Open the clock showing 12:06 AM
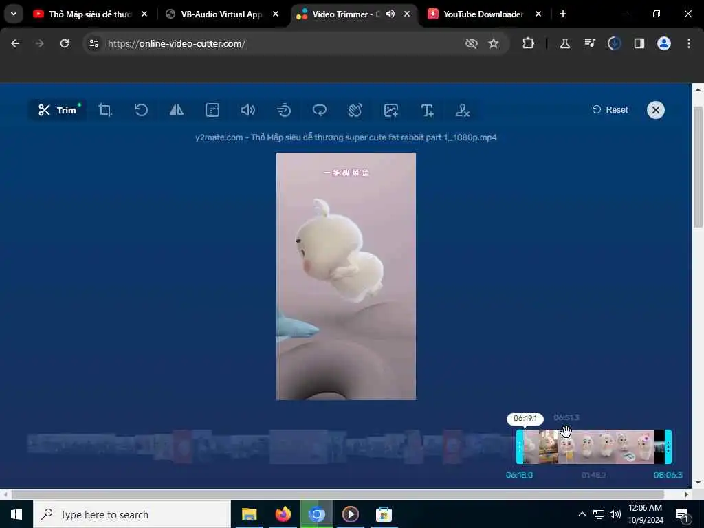 pos(645,514)
